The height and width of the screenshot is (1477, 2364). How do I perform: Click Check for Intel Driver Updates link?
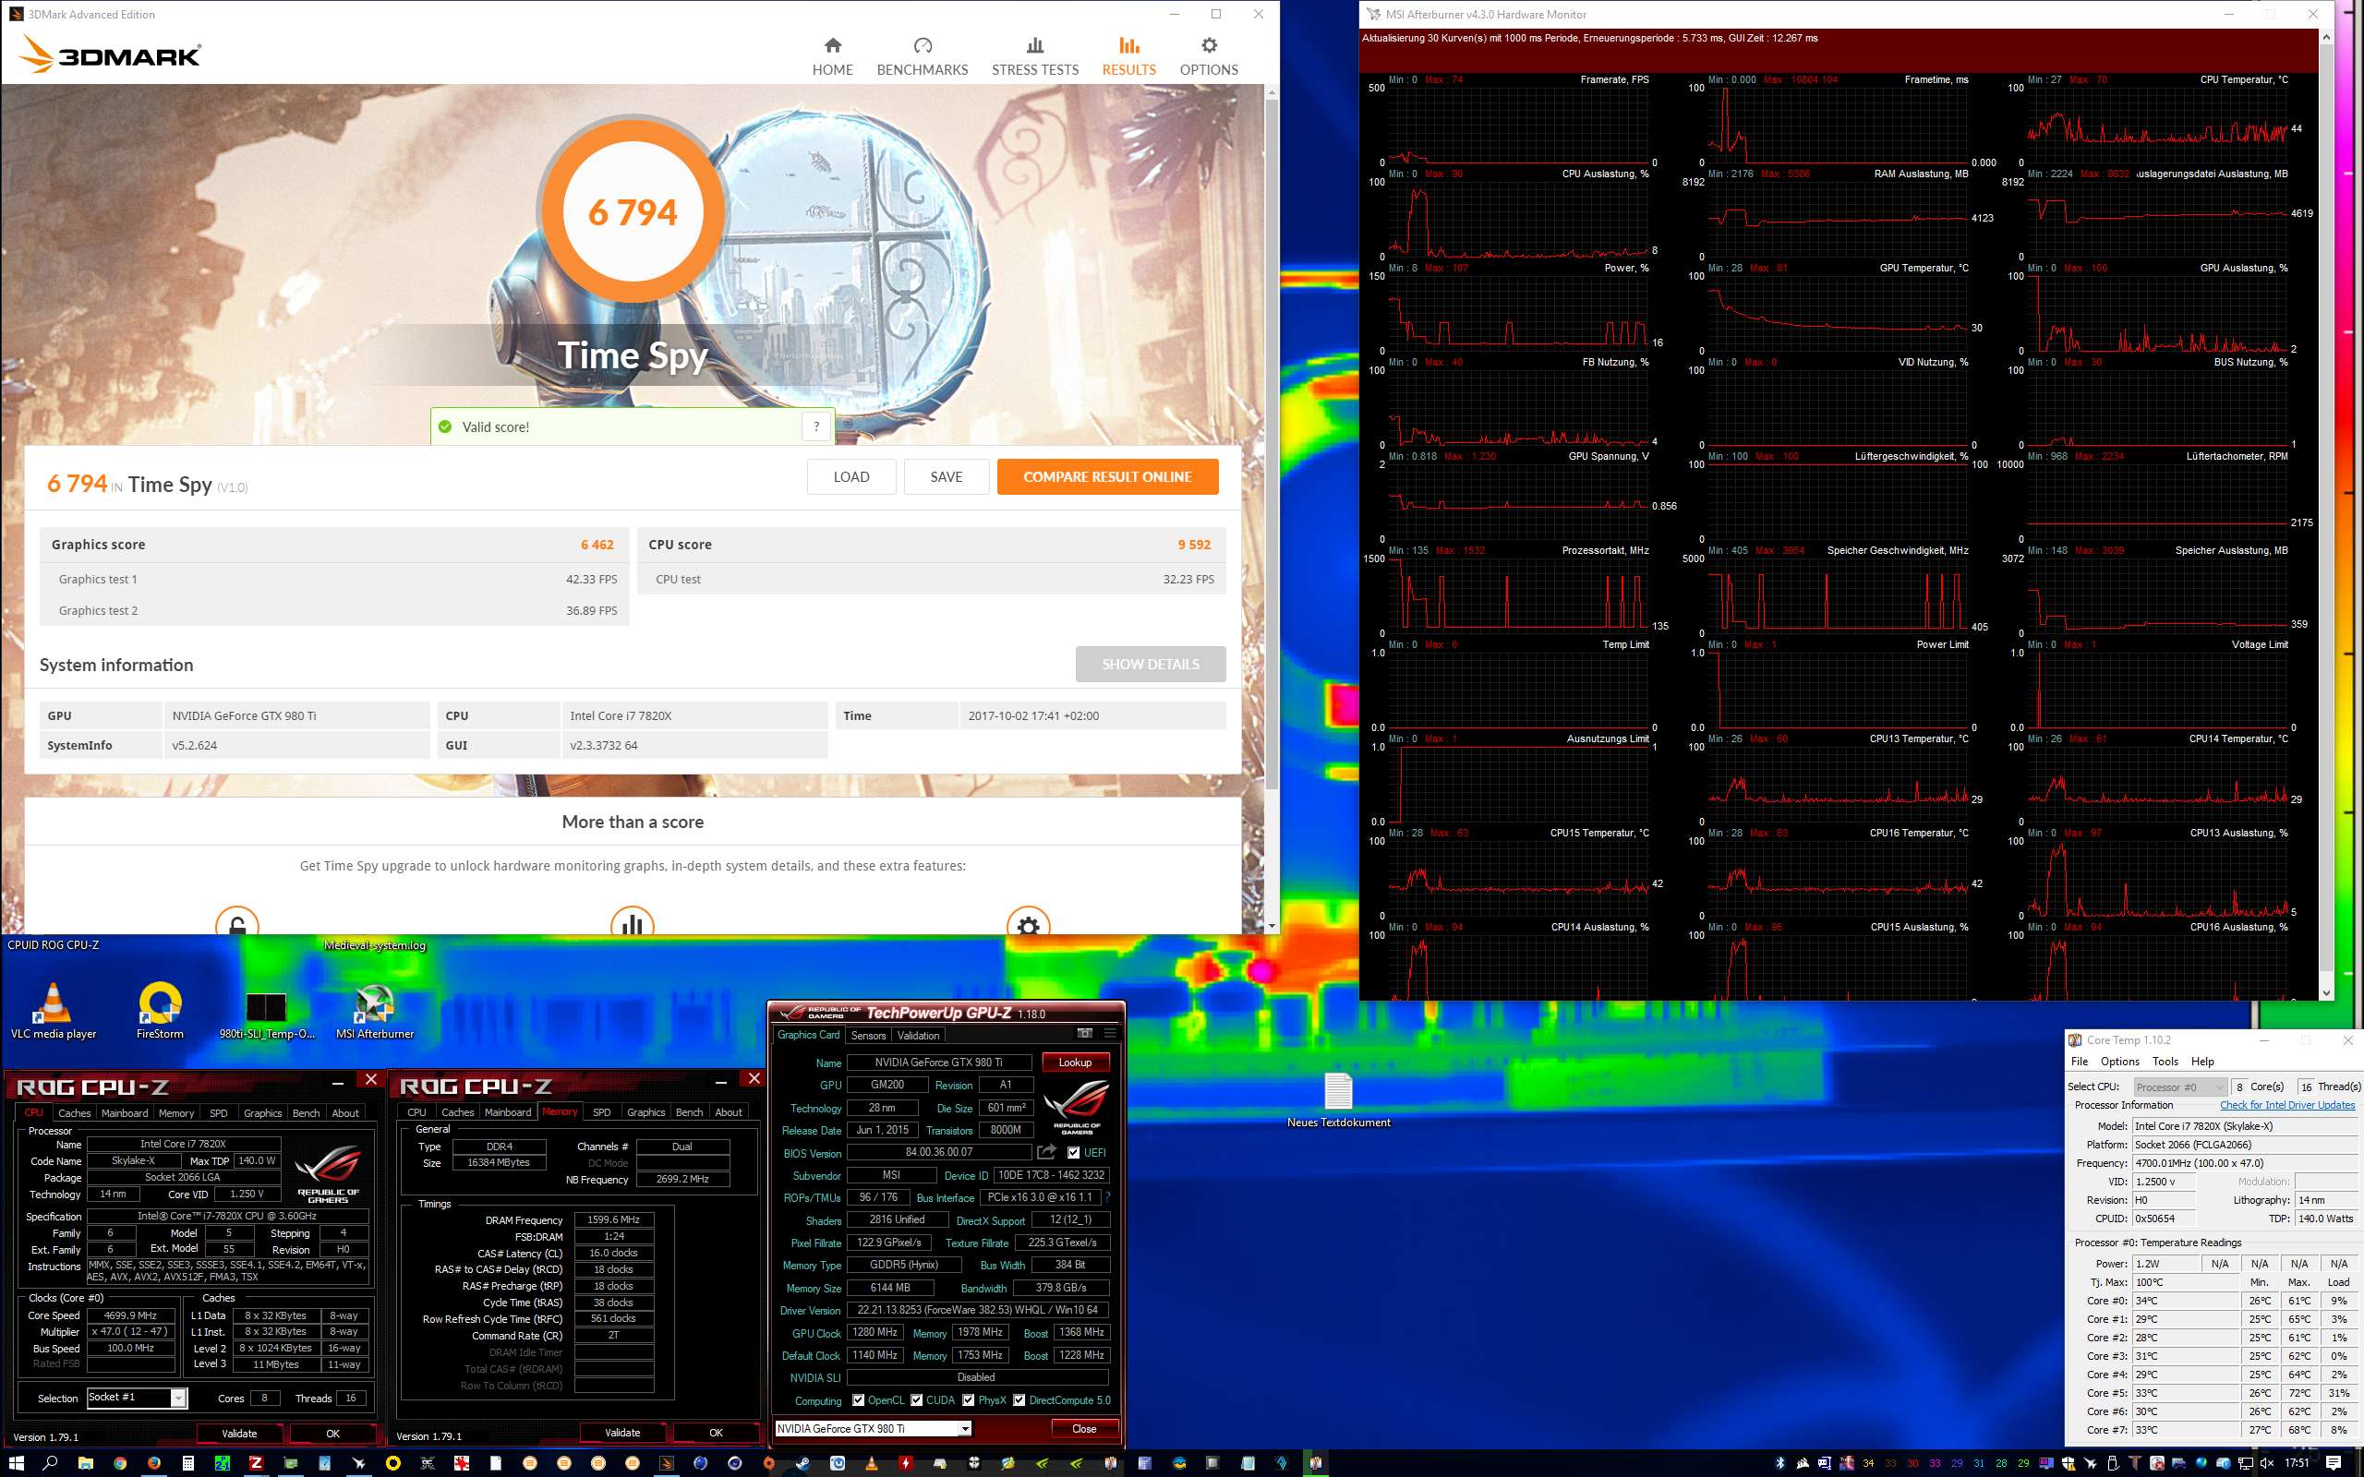coord(2286,1105)
